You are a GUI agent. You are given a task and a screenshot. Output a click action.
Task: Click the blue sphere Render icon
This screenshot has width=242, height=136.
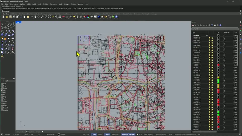(99, 17)
